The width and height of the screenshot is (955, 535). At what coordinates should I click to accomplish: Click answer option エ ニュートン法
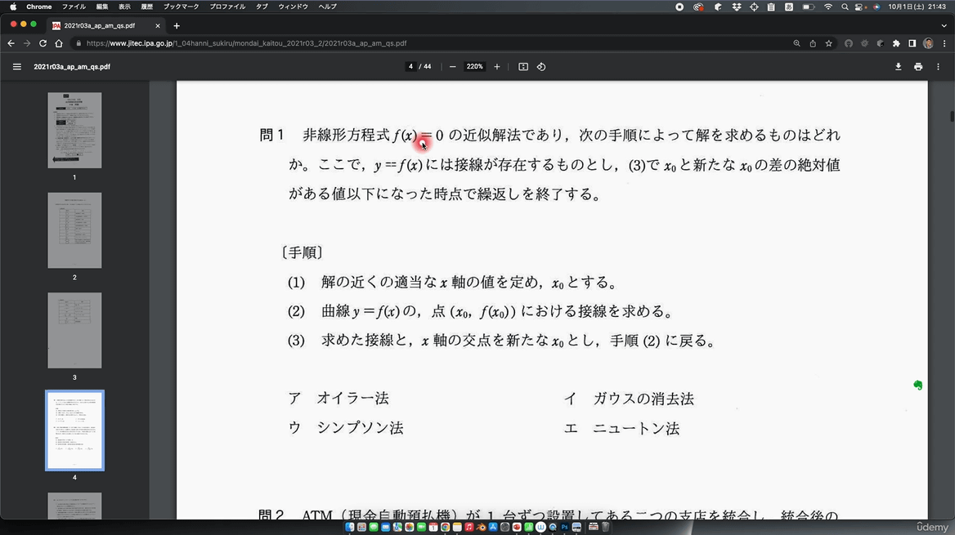tap(621, 428)
